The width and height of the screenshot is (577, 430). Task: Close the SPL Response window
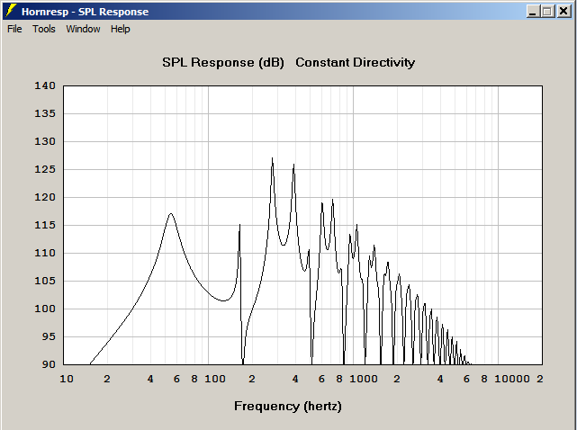[563, 12]
